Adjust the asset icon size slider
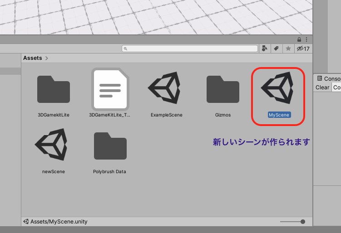The height and width of the screenshot is (233, 341). pos(302,222)
